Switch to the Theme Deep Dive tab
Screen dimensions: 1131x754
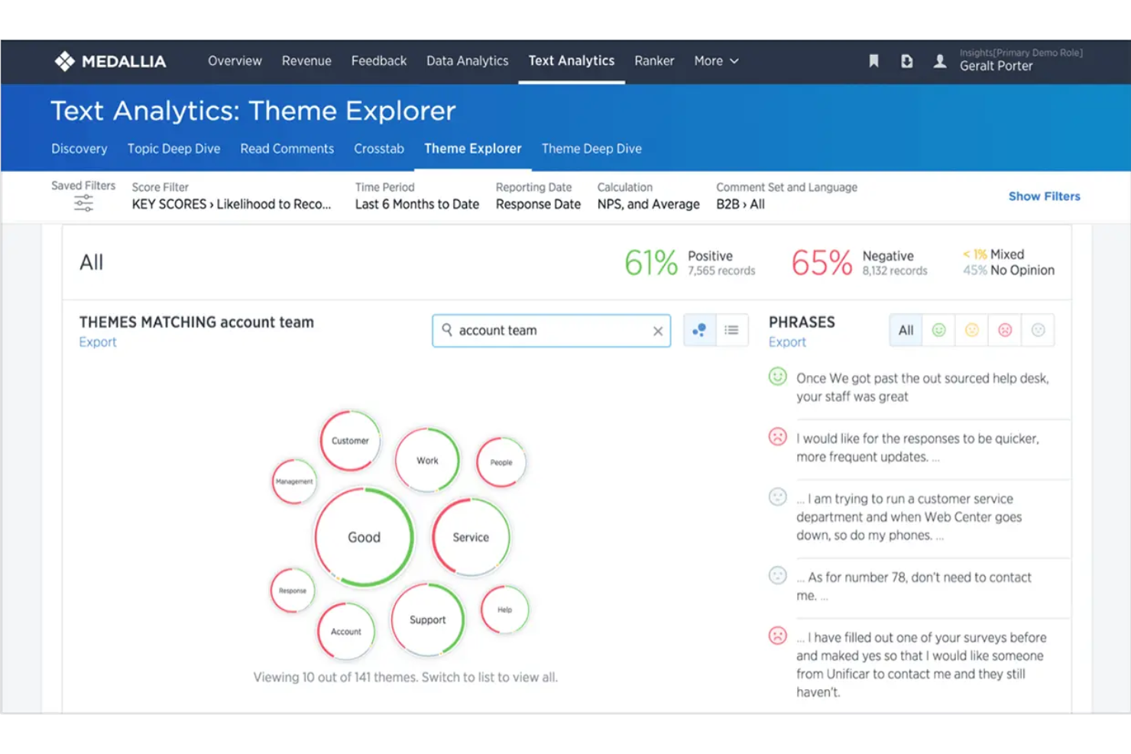[591, 148]
